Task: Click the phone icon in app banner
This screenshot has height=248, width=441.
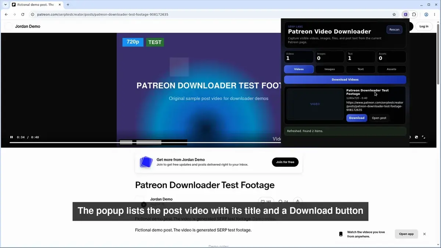Action: pos(341,234)
